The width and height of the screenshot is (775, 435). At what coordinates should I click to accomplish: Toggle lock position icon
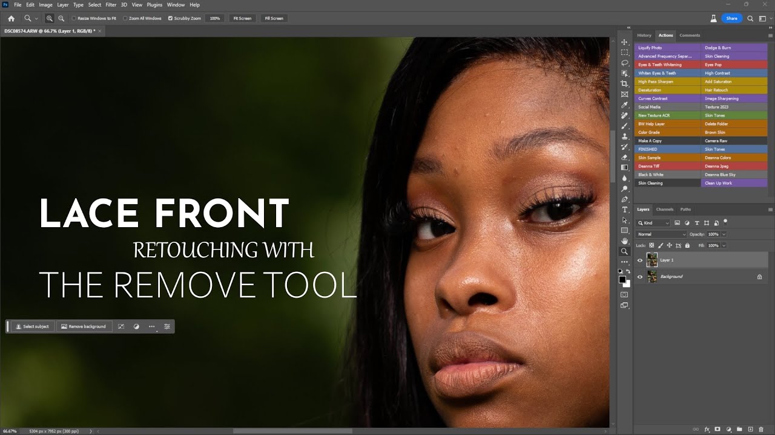click(x=669, y=245)
